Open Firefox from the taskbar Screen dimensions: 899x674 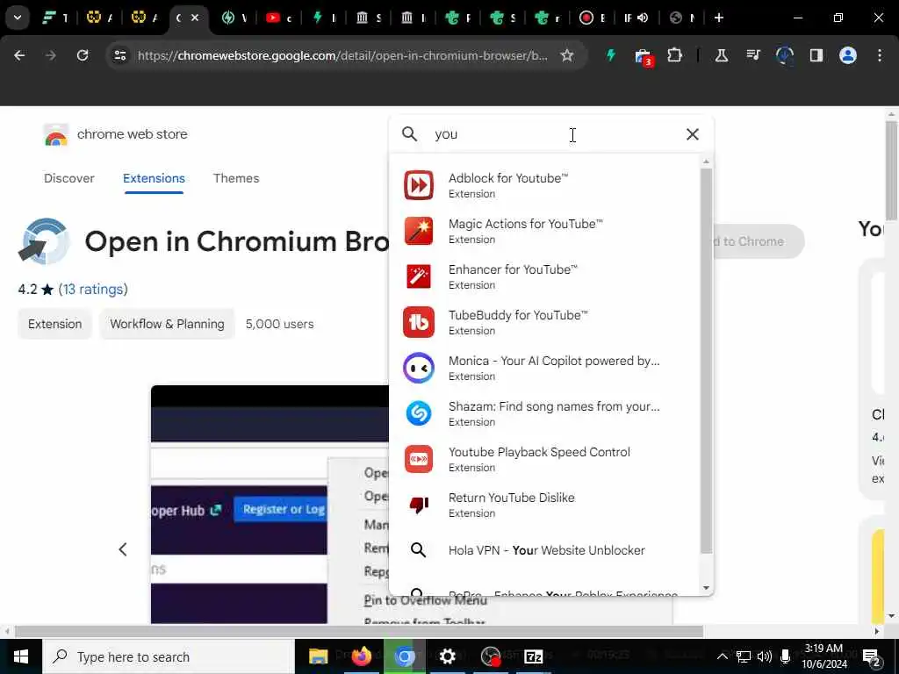click(x=361, y=656)
